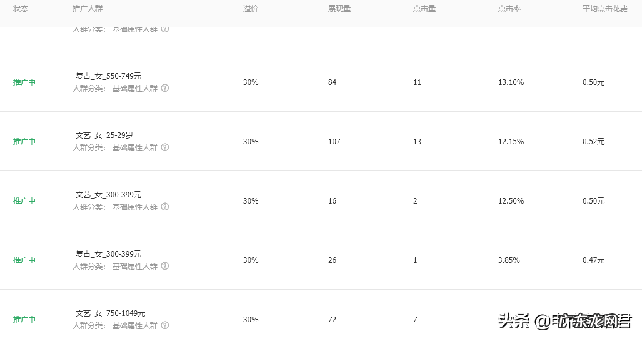642x339 pixels.
Task: Click 推广中 status for 文艺_女_300-399元
Action: click(x=24, y=201)
